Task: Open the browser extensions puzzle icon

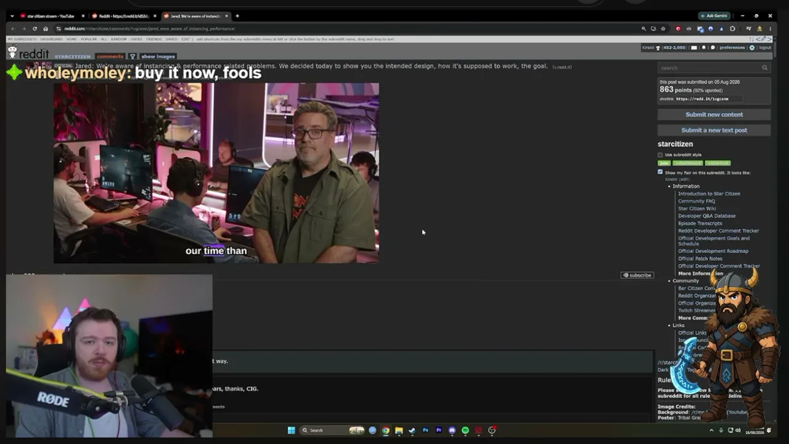Action: [732, 28]
